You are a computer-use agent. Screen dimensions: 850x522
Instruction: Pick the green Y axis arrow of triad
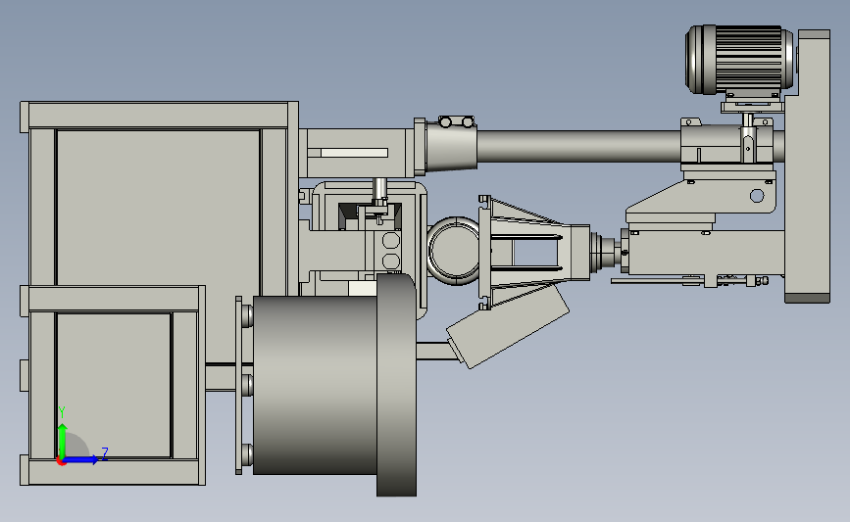pyautogui.click(x=63, y=440)
